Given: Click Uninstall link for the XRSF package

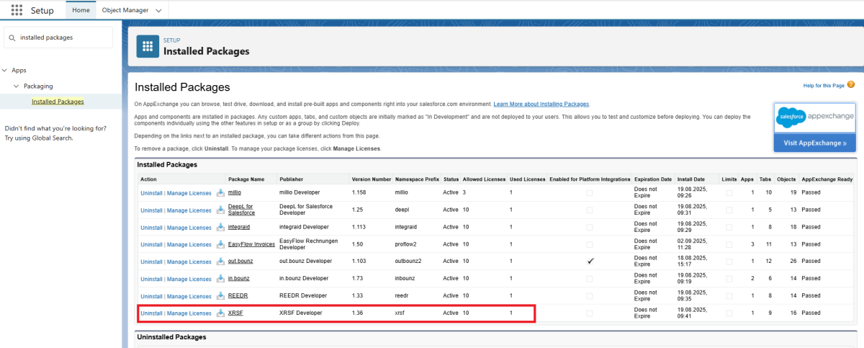Looking at the screenshot, I should 151,313.
